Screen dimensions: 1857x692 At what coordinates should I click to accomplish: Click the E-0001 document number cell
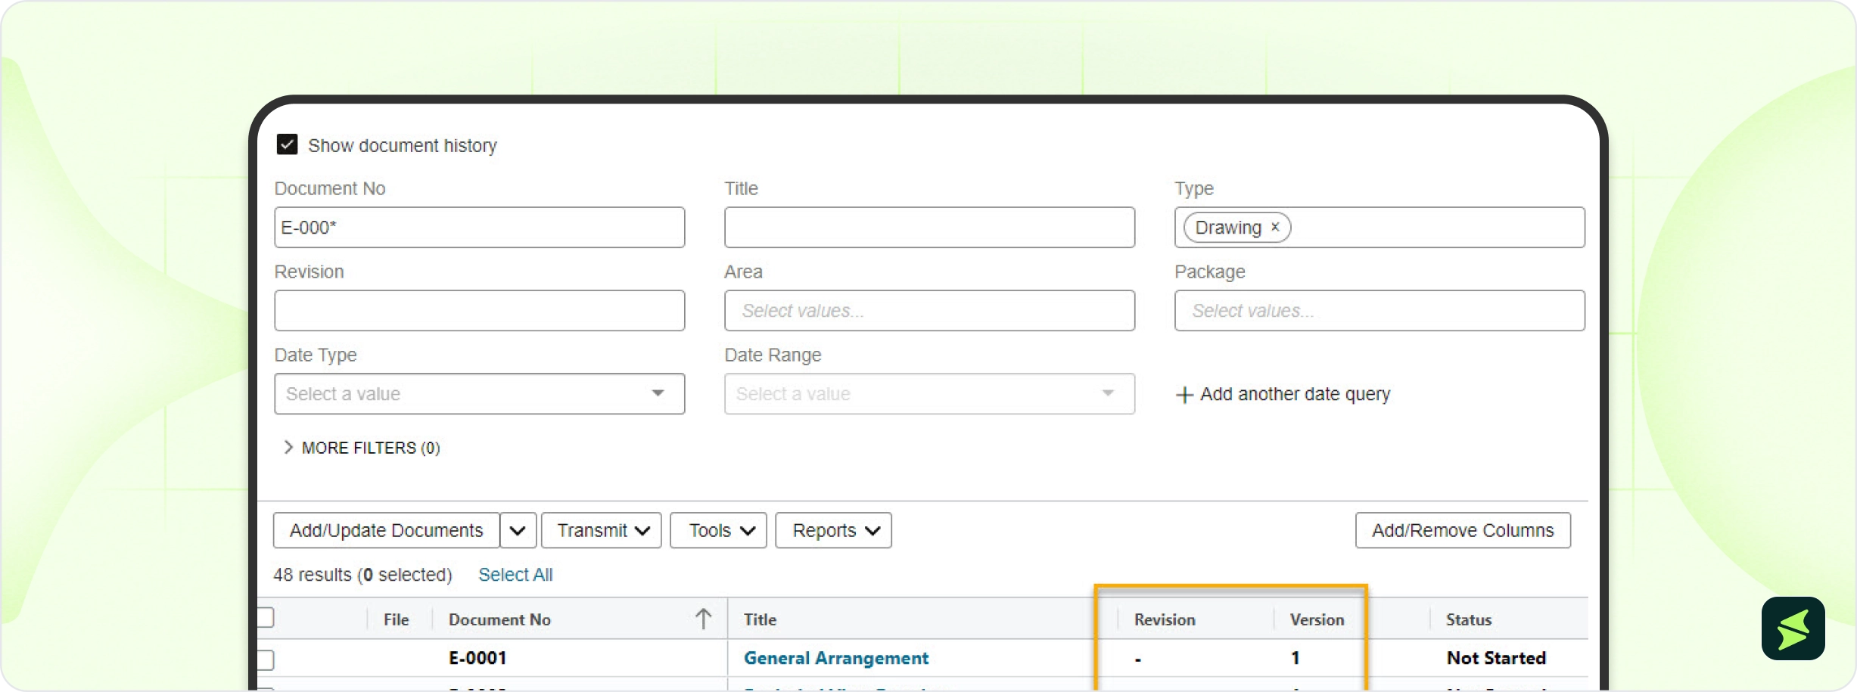[477, 658]
